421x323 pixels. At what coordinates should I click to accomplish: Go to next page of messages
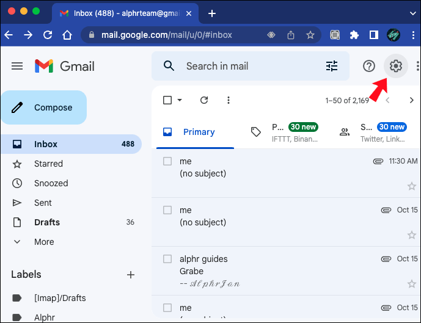pyautogui.click(x=412, y=100)
